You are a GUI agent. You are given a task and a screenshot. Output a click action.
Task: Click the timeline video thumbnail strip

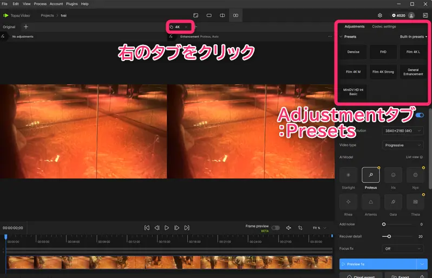coord(169,262)
